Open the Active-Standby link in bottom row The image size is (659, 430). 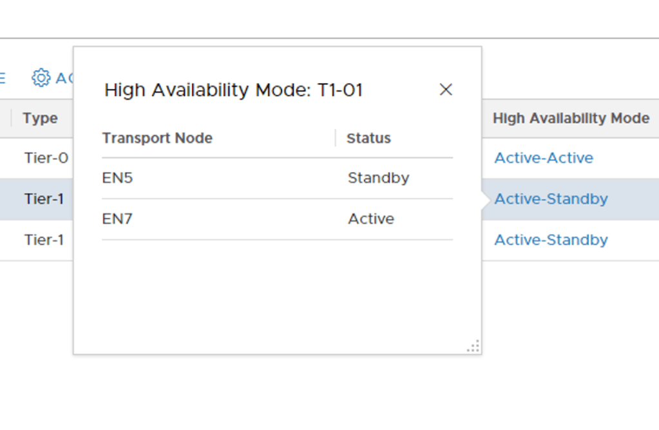pos(551,240)
